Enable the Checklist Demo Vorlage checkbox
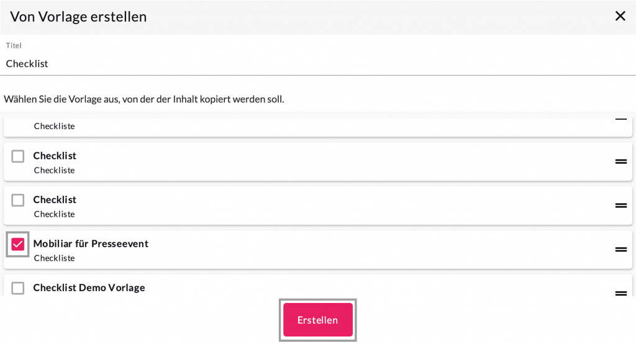The height and width of the screenshot is (342, 636). pyautogui.click(x=18, y=288)
